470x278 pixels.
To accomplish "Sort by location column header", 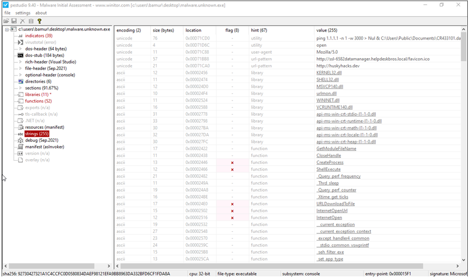I will tap(193, 30).
